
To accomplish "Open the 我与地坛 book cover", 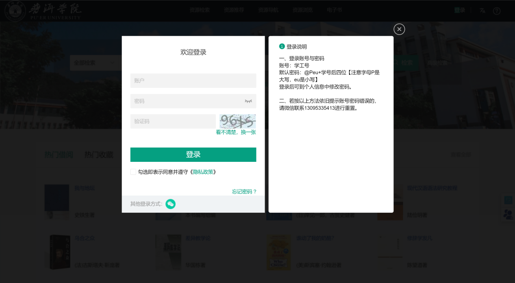I will [x=56, y=202].
